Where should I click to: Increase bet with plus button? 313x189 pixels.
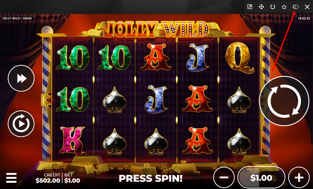pos(299,178)
